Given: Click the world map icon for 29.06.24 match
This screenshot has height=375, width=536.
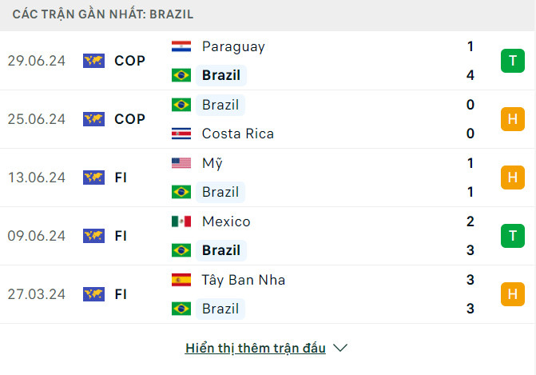Looking at the screenshot, I should pyautogui.click(x=93, y=61).
